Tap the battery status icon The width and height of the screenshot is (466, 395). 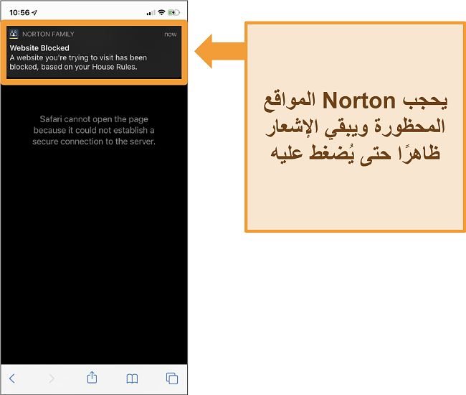(x=173, y=12)
